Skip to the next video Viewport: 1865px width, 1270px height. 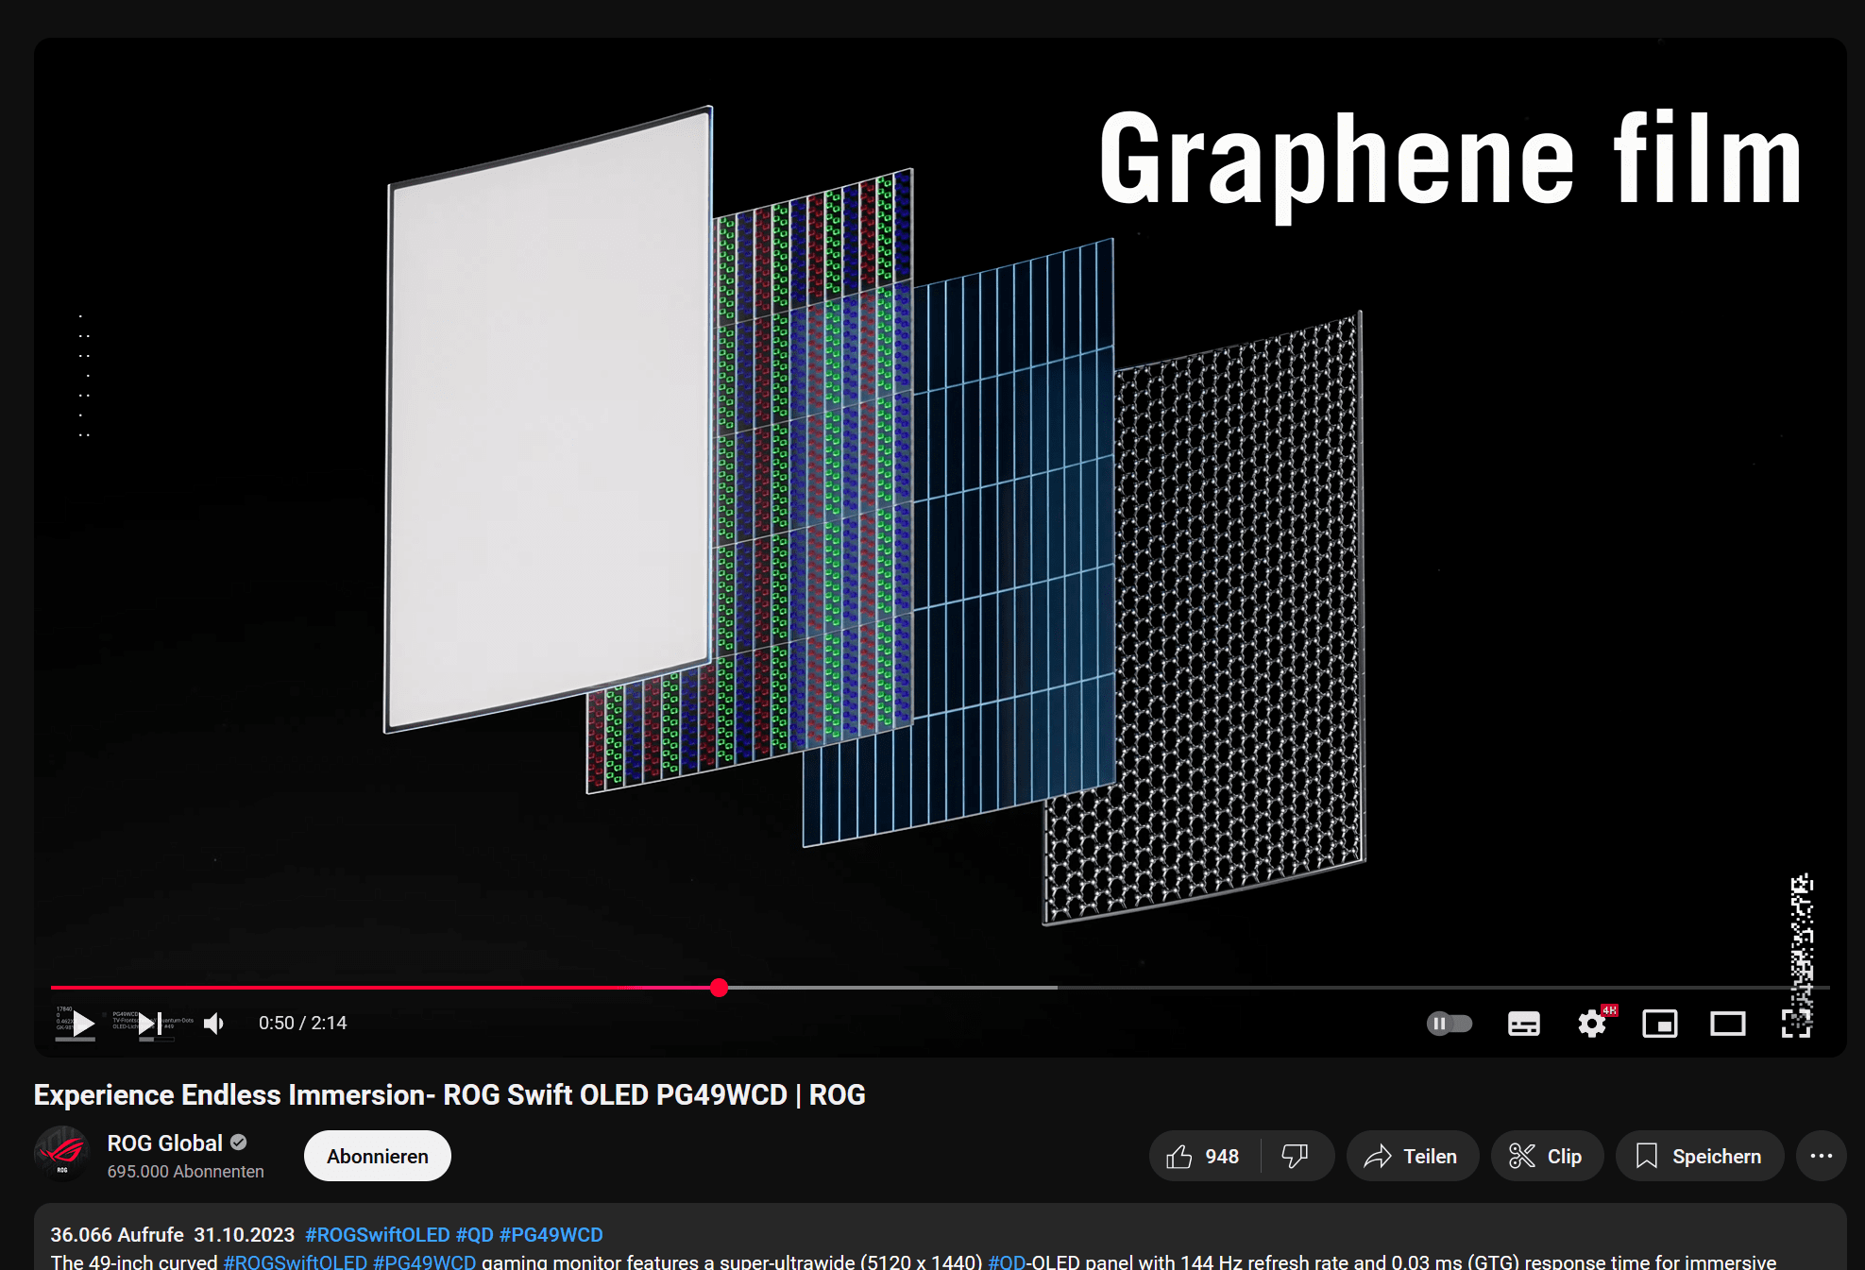[150, 1024]
